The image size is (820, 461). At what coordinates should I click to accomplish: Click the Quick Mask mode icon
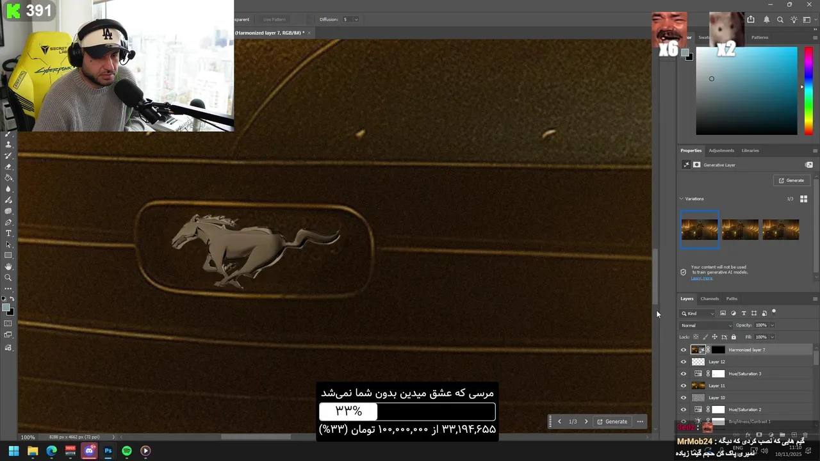[8, 323]
